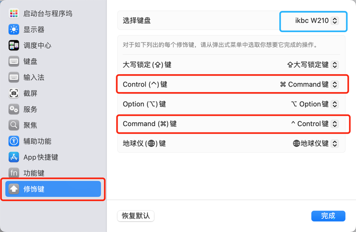Click the 恢复默认 button

click(135, 216)
